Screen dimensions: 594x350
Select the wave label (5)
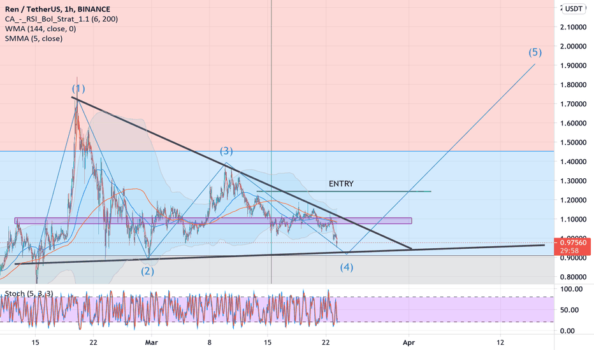coord(535,52)
